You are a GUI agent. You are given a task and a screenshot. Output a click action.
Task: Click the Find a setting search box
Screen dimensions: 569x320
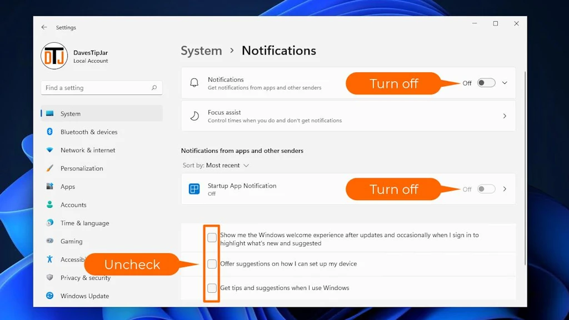coord(102,88)
